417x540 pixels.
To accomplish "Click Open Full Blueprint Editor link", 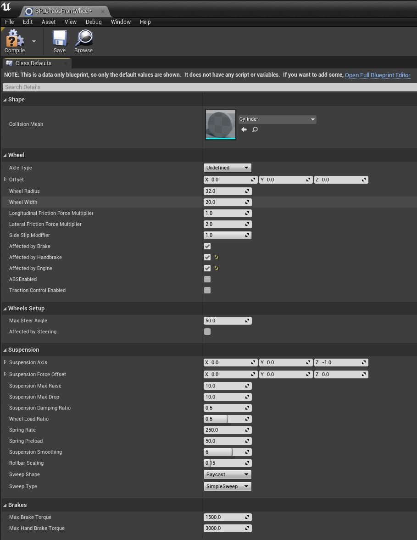I will click(x=377, y=75).
